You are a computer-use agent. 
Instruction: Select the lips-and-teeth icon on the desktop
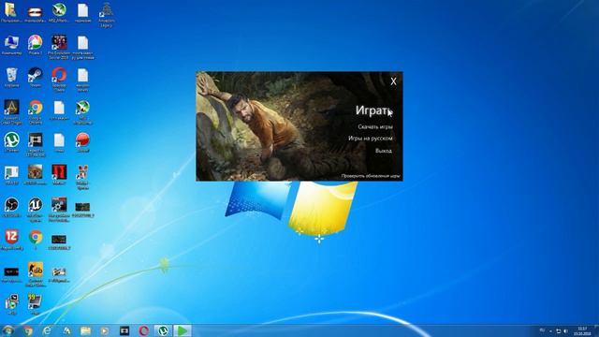click(x=36, y=12)
